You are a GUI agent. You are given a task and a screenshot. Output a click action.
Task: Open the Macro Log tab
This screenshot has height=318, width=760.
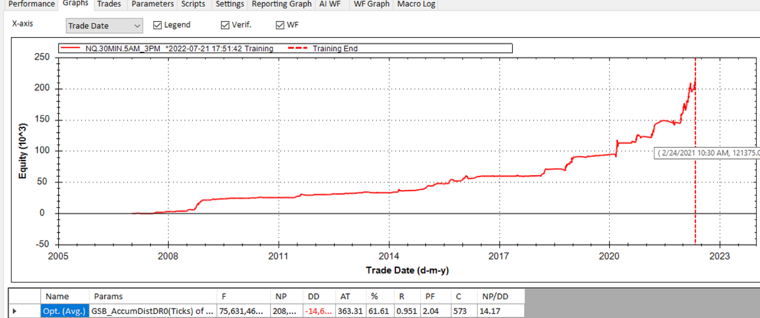point(416,4)
